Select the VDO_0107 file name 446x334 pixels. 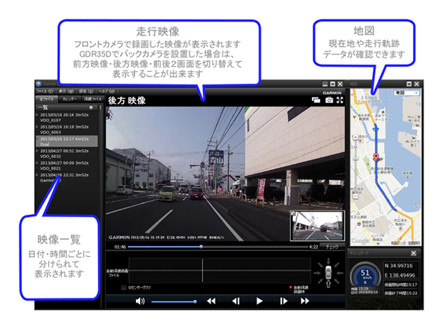click(50, 120)
